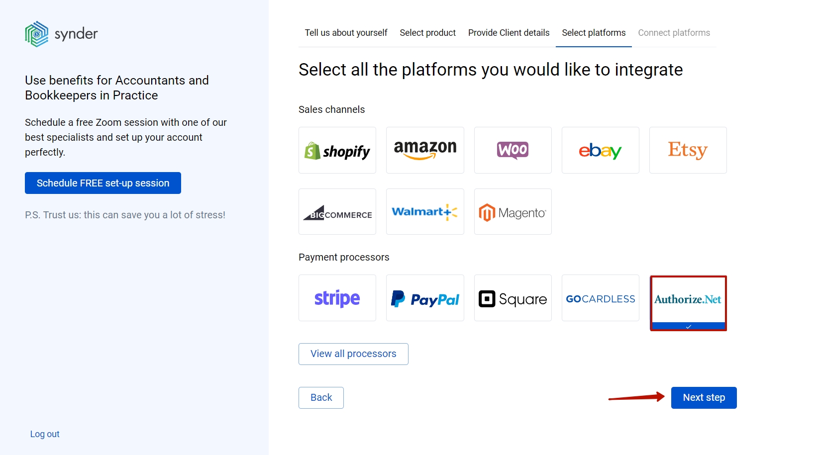Deselect the Authorize.Net processor

pyautogui.click(x=688, y=299)
